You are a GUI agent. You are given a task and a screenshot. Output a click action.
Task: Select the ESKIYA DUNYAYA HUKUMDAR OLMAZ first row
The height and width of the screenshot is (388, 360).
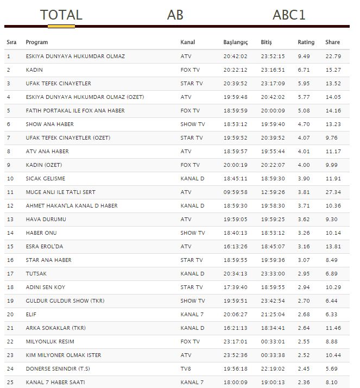point(75,56)
